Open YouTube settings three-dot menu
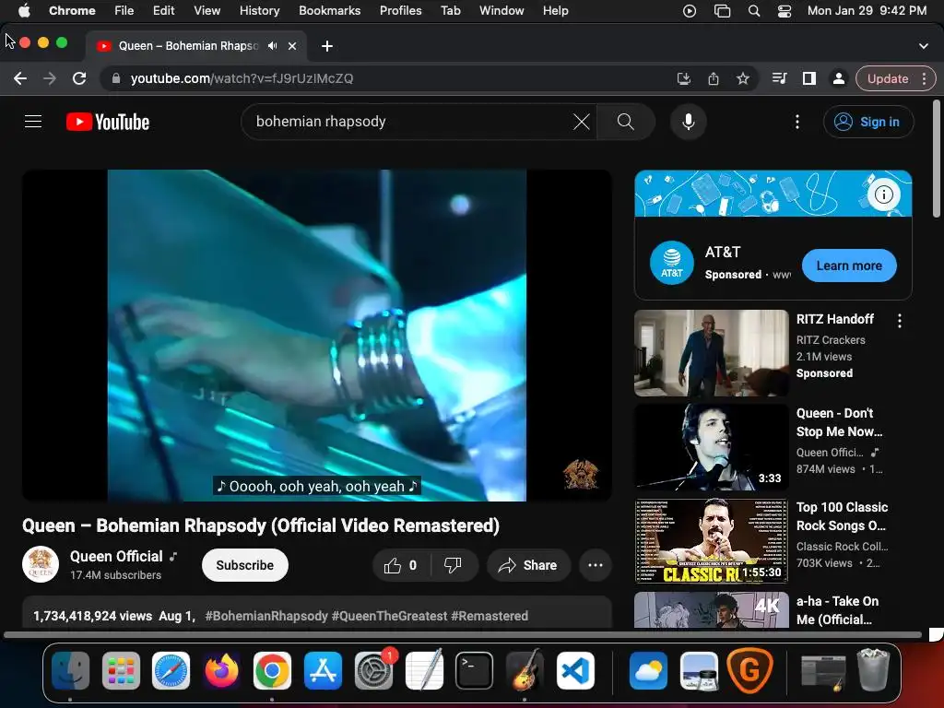The width and height of the screenshot is (944, 708). coord(797,122)
